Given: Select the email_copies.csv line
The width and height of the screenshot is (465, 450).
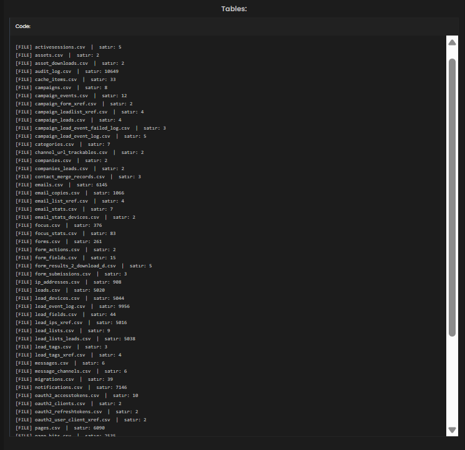Looking at the screenshot, I should 70,193.
